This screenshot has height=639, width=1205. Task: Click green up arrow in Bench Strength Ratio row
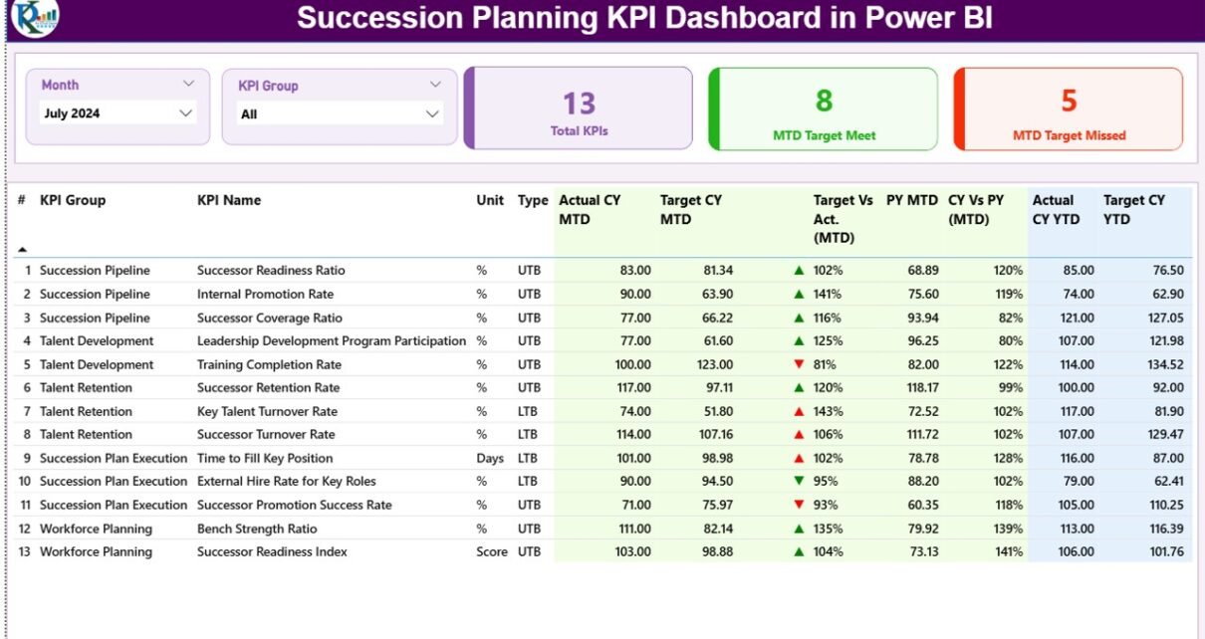(799, 529)
